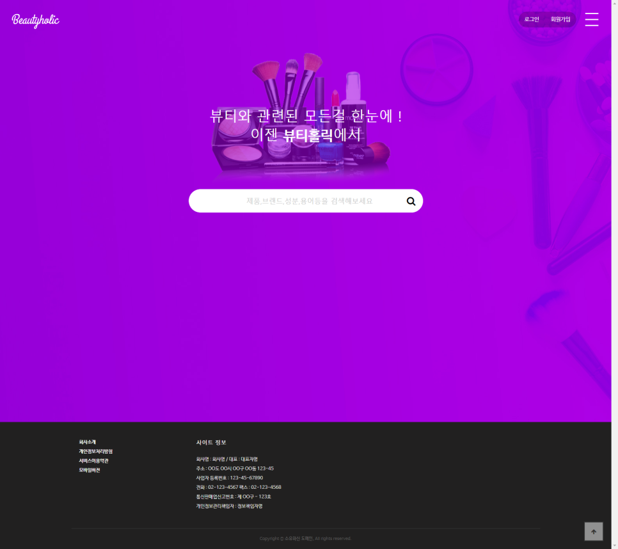This screenshot has width=618, height=549.
Task: Click the magnifying glass search icon
Action: (411, 201)
